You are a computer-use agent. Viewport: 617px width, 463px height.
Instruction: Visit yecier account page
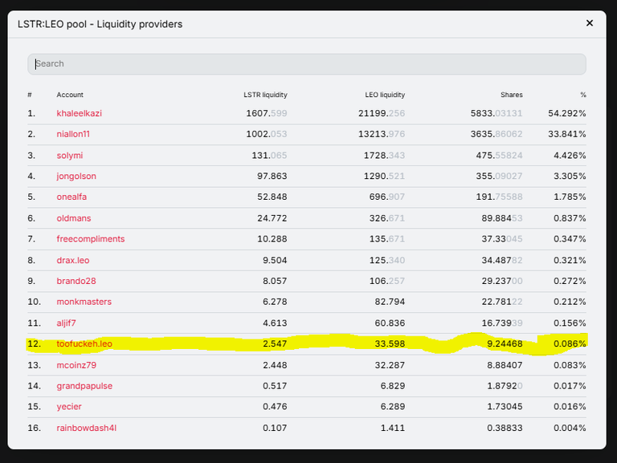69,407
